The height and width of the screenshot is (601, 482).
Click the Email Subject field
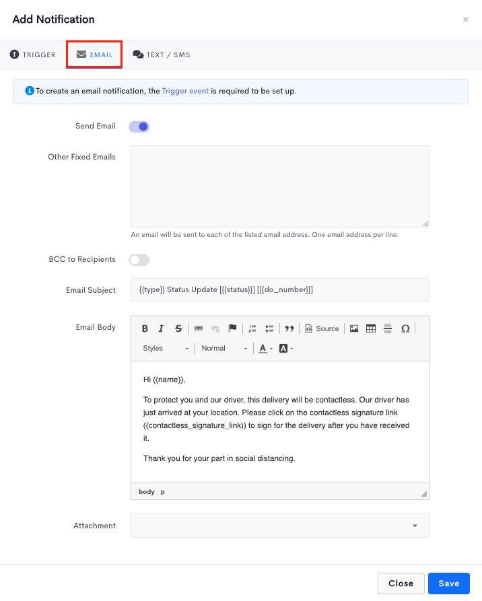pos(280,290)
